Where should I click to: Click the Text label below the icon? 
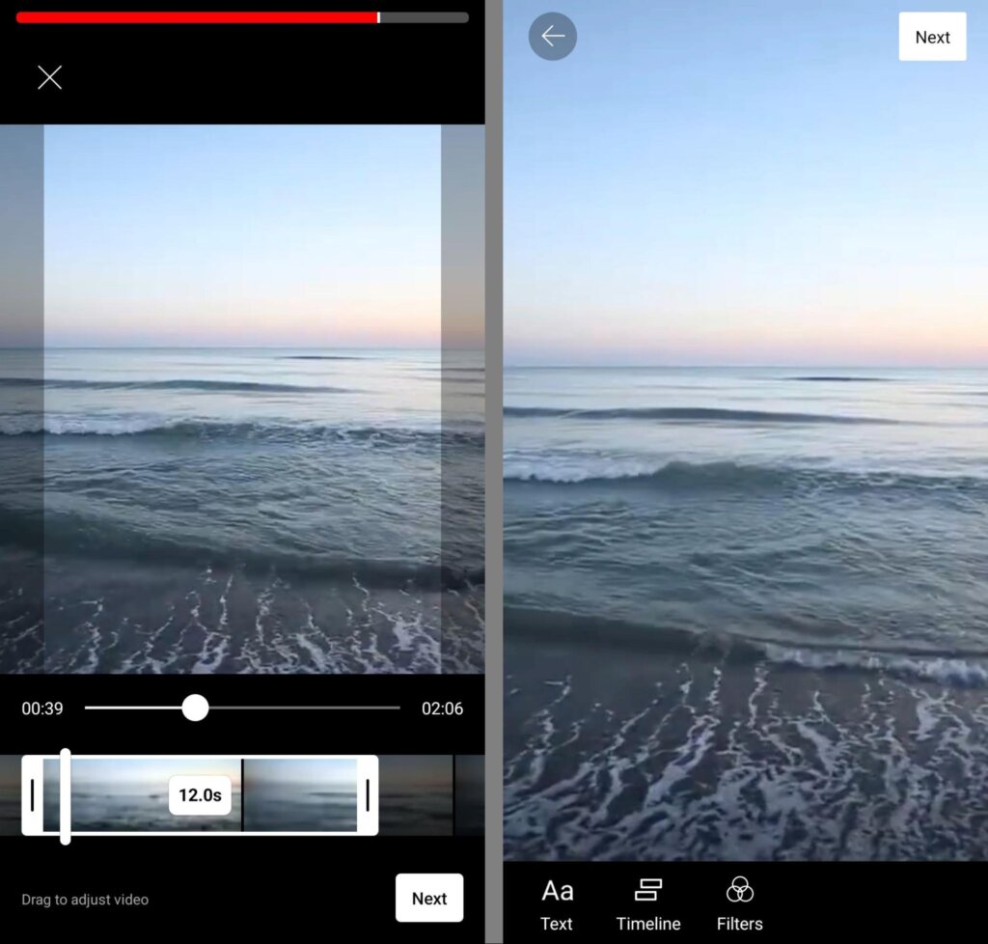[x=557, y=924]
